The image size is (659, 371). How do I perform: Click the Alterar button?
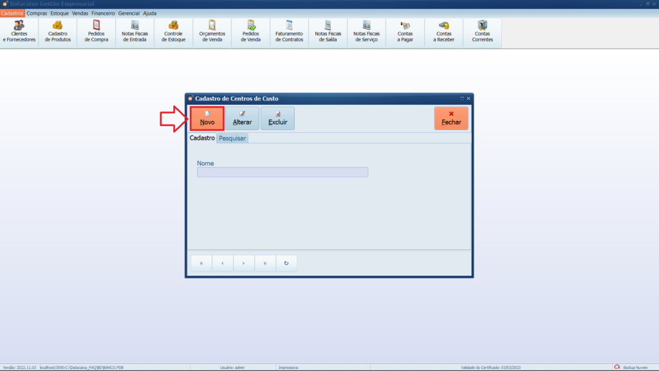[243, 119]
